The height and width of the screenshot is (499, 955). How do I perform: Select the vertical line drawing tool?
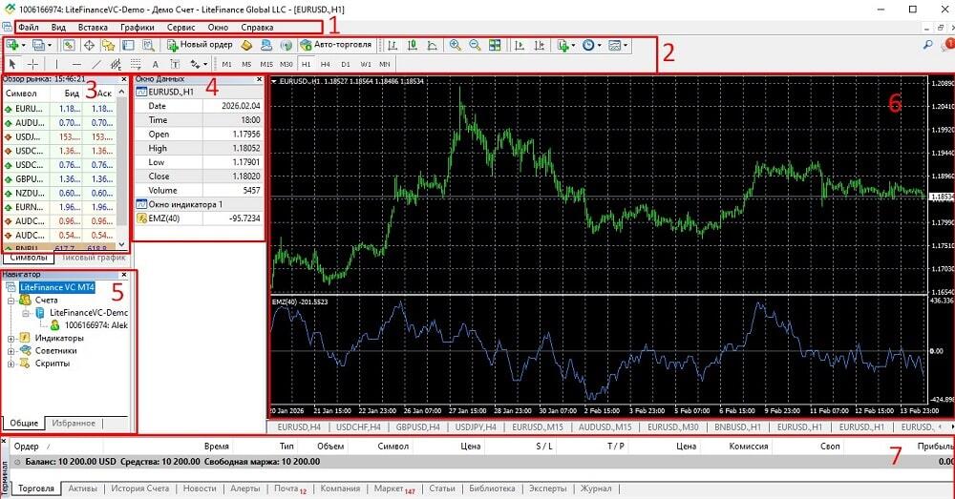[x=57, y=64]
